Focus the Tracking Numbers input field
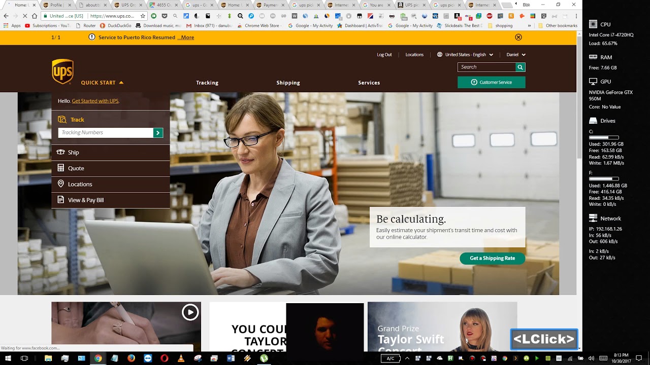 click(x=106, y=133)
